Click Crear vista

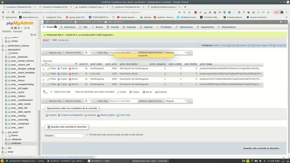pos(123,115)
